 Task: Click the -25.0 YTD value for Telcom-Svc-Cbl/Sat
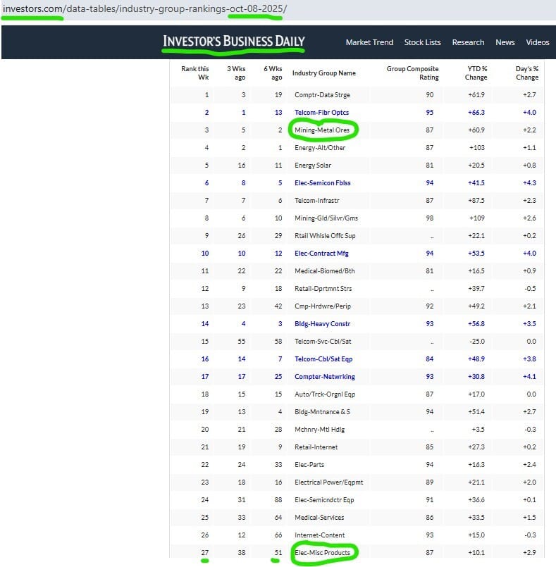pyautogui.click(x=477, y=342)
